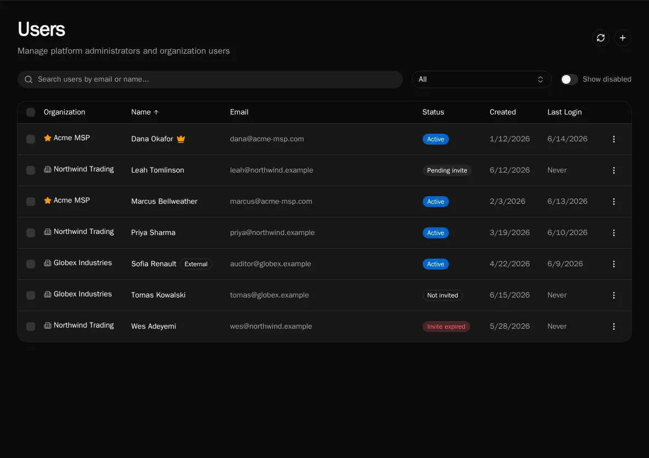Click the Not invited status badge

click(442, 295)
